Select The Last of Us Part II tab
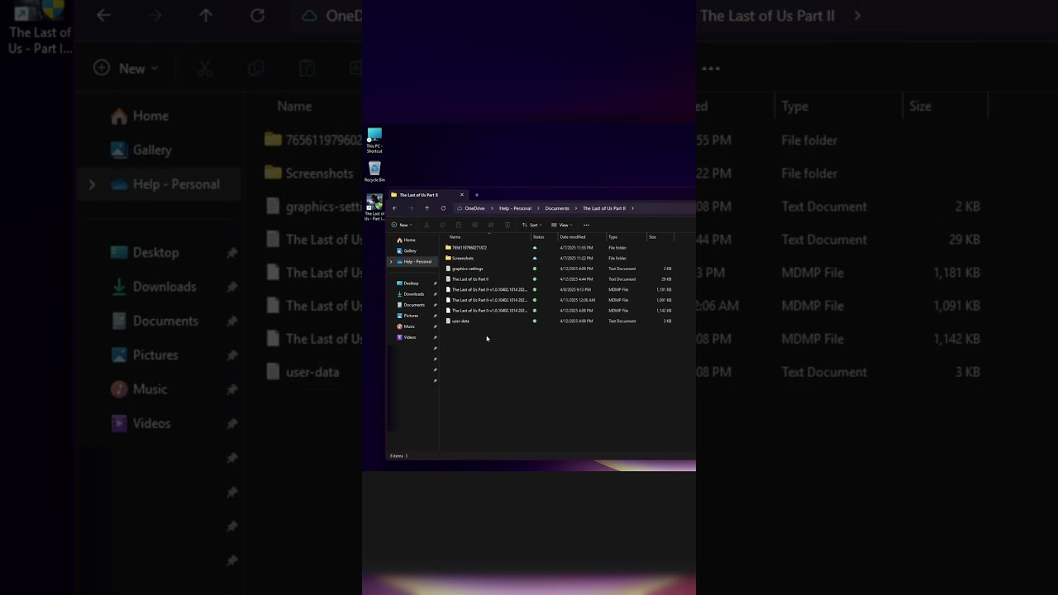Screen dimensions: 1058x595 pyautogui.click(x=427, y=195)
